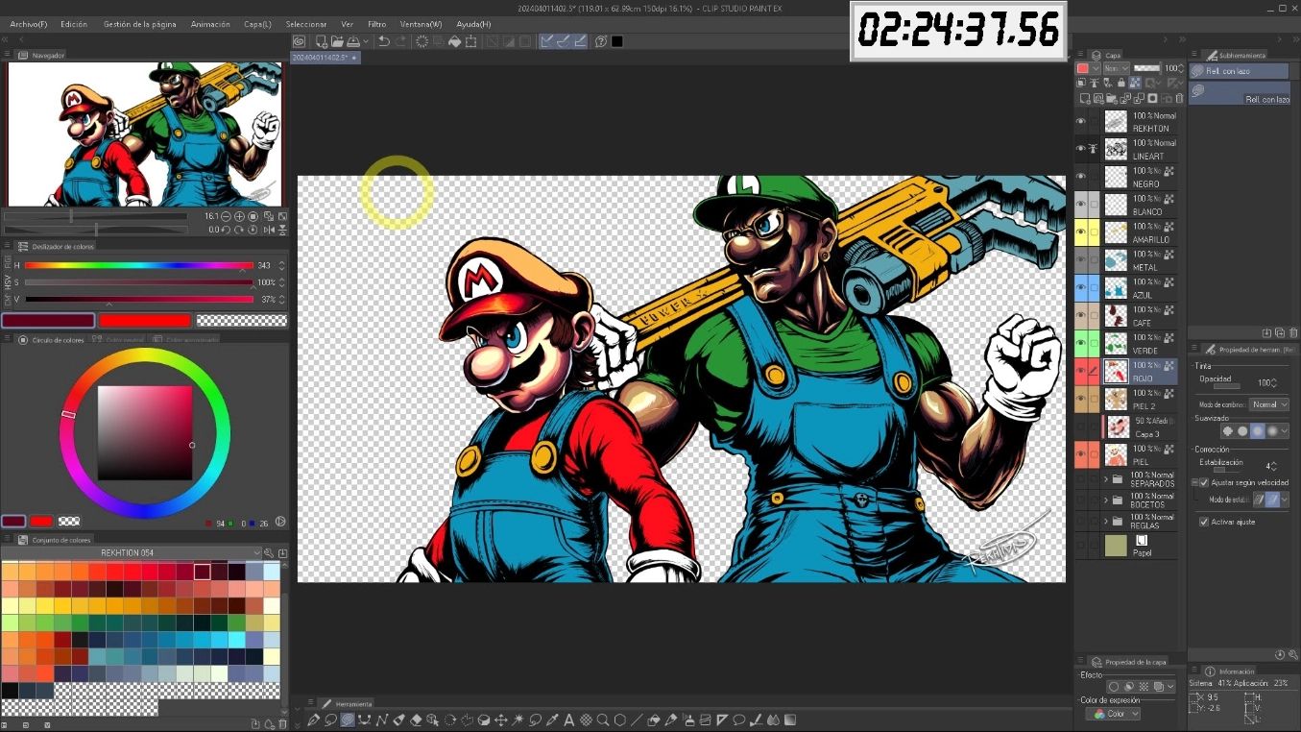Open the Animación menu
1301x732 pixels.
coord(210,24)
